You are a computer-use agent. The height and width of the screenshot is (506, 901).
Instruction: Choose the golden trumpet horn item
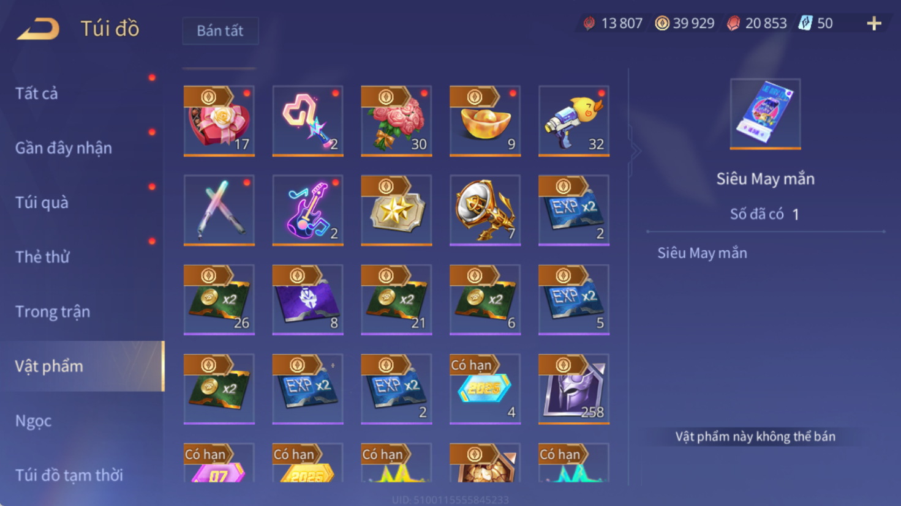(x=485, y=210)
